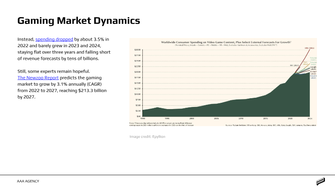Click the ARK (2022) forecast label
Screen dimensions: 335x188
pos(309,48)
